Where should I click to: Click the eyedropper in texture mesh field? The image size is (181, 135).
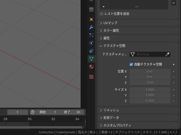tap(167, 54)
